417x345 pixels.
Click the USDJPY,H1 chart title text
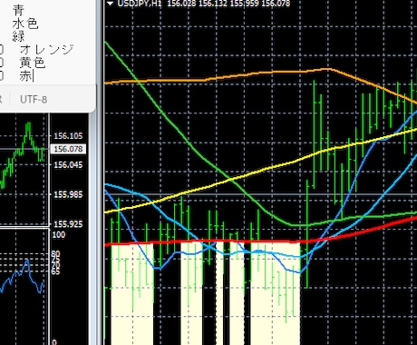[139, 4]
